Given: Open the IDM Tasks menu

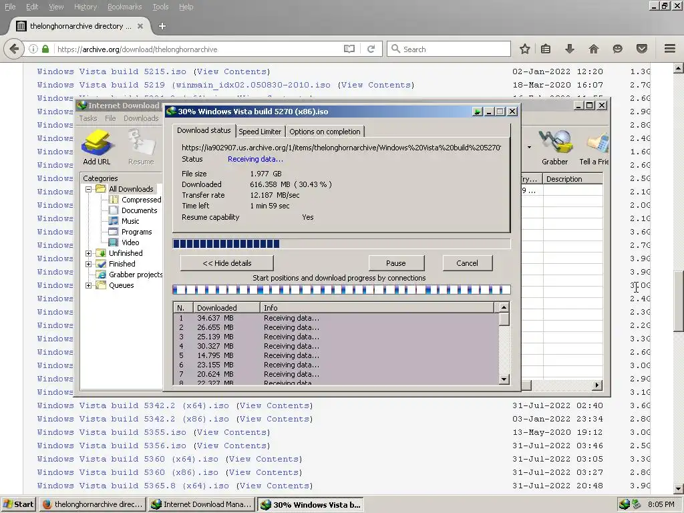Looking at the screenshot, I should tap(88, 118).
